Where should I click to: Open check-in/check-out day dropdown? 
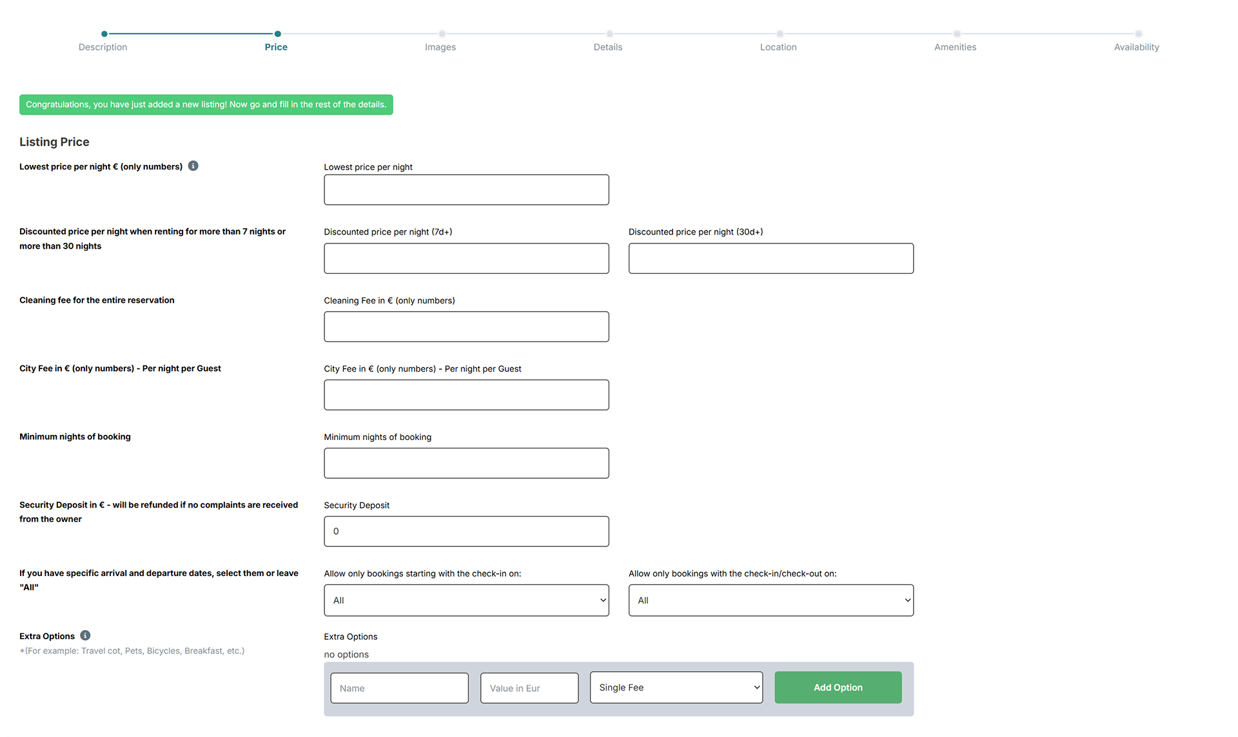(x=771, y=600)
